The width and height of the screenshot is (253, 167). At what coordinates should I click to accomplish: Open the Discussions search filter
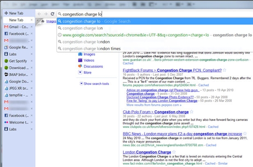pos(91,66)
